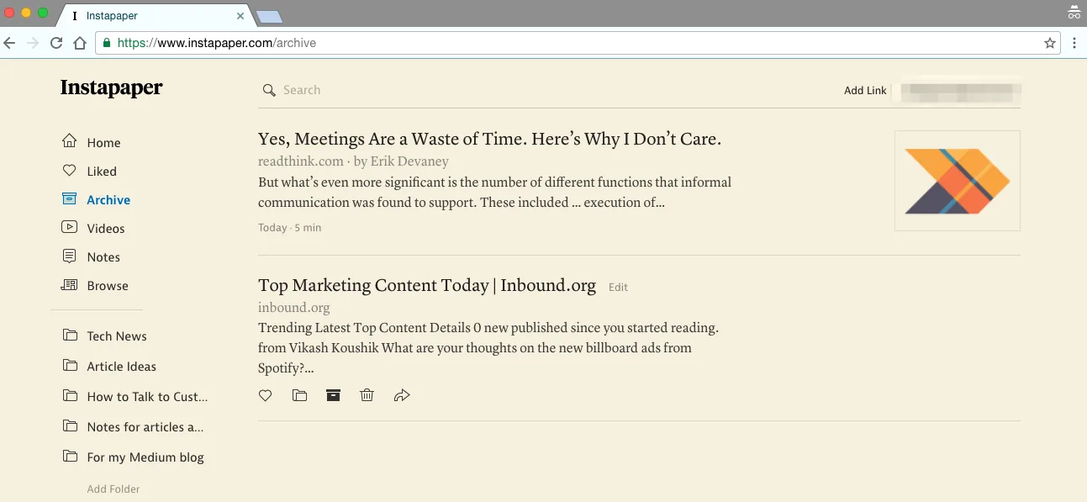Click the browser back arrow
The image size is (1087, 502).
[x=10, y=43]
